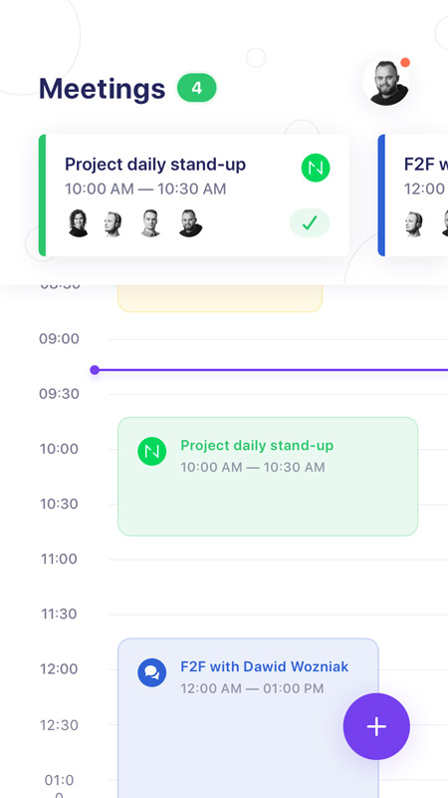The image size is (448, 798).
Task: Click the attendee avatar in the F2F card
Action: coord(414,223)
